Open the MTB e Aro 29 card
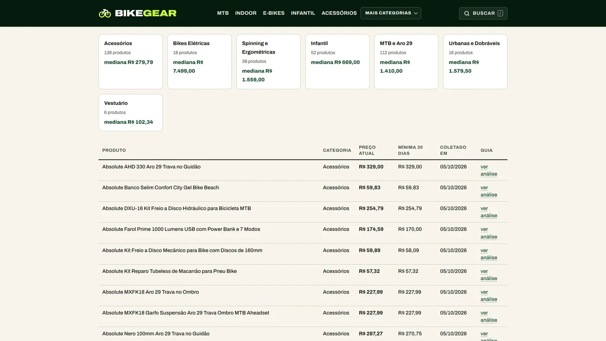 [x=406, y=62]
